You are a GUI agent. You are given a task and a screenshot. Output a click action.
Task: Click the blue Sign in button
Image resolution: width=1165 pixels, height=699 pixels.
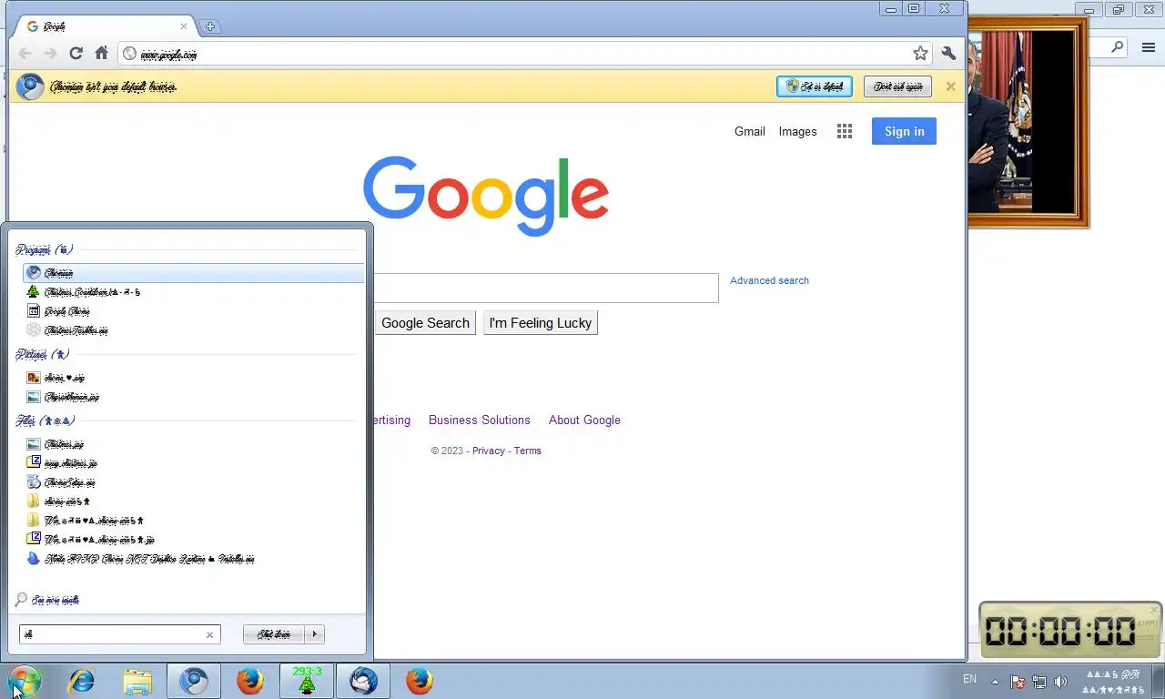(904, 131)
